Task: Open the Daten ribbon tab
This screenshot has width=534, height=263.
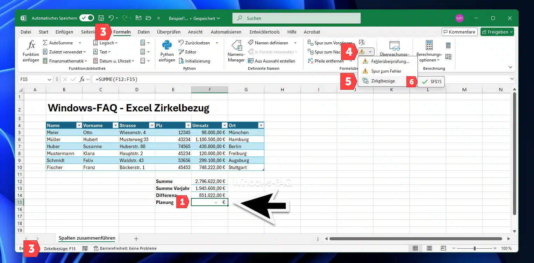Action: [143, 32]
